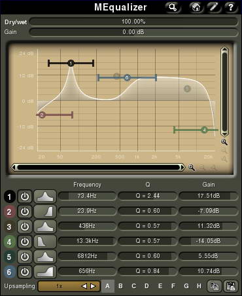Click band 2 node on EQ graph
242x296 pixels.
42,115
